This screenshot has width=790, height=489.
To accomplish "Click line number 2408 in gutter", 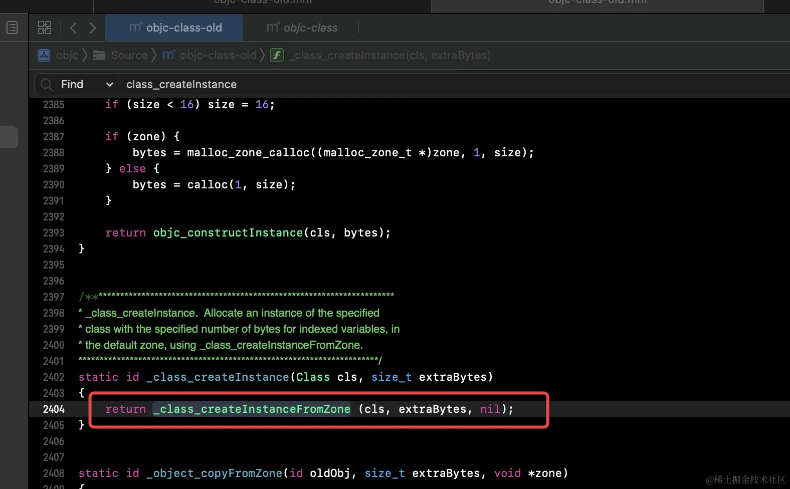I will [x=54, y=473].
